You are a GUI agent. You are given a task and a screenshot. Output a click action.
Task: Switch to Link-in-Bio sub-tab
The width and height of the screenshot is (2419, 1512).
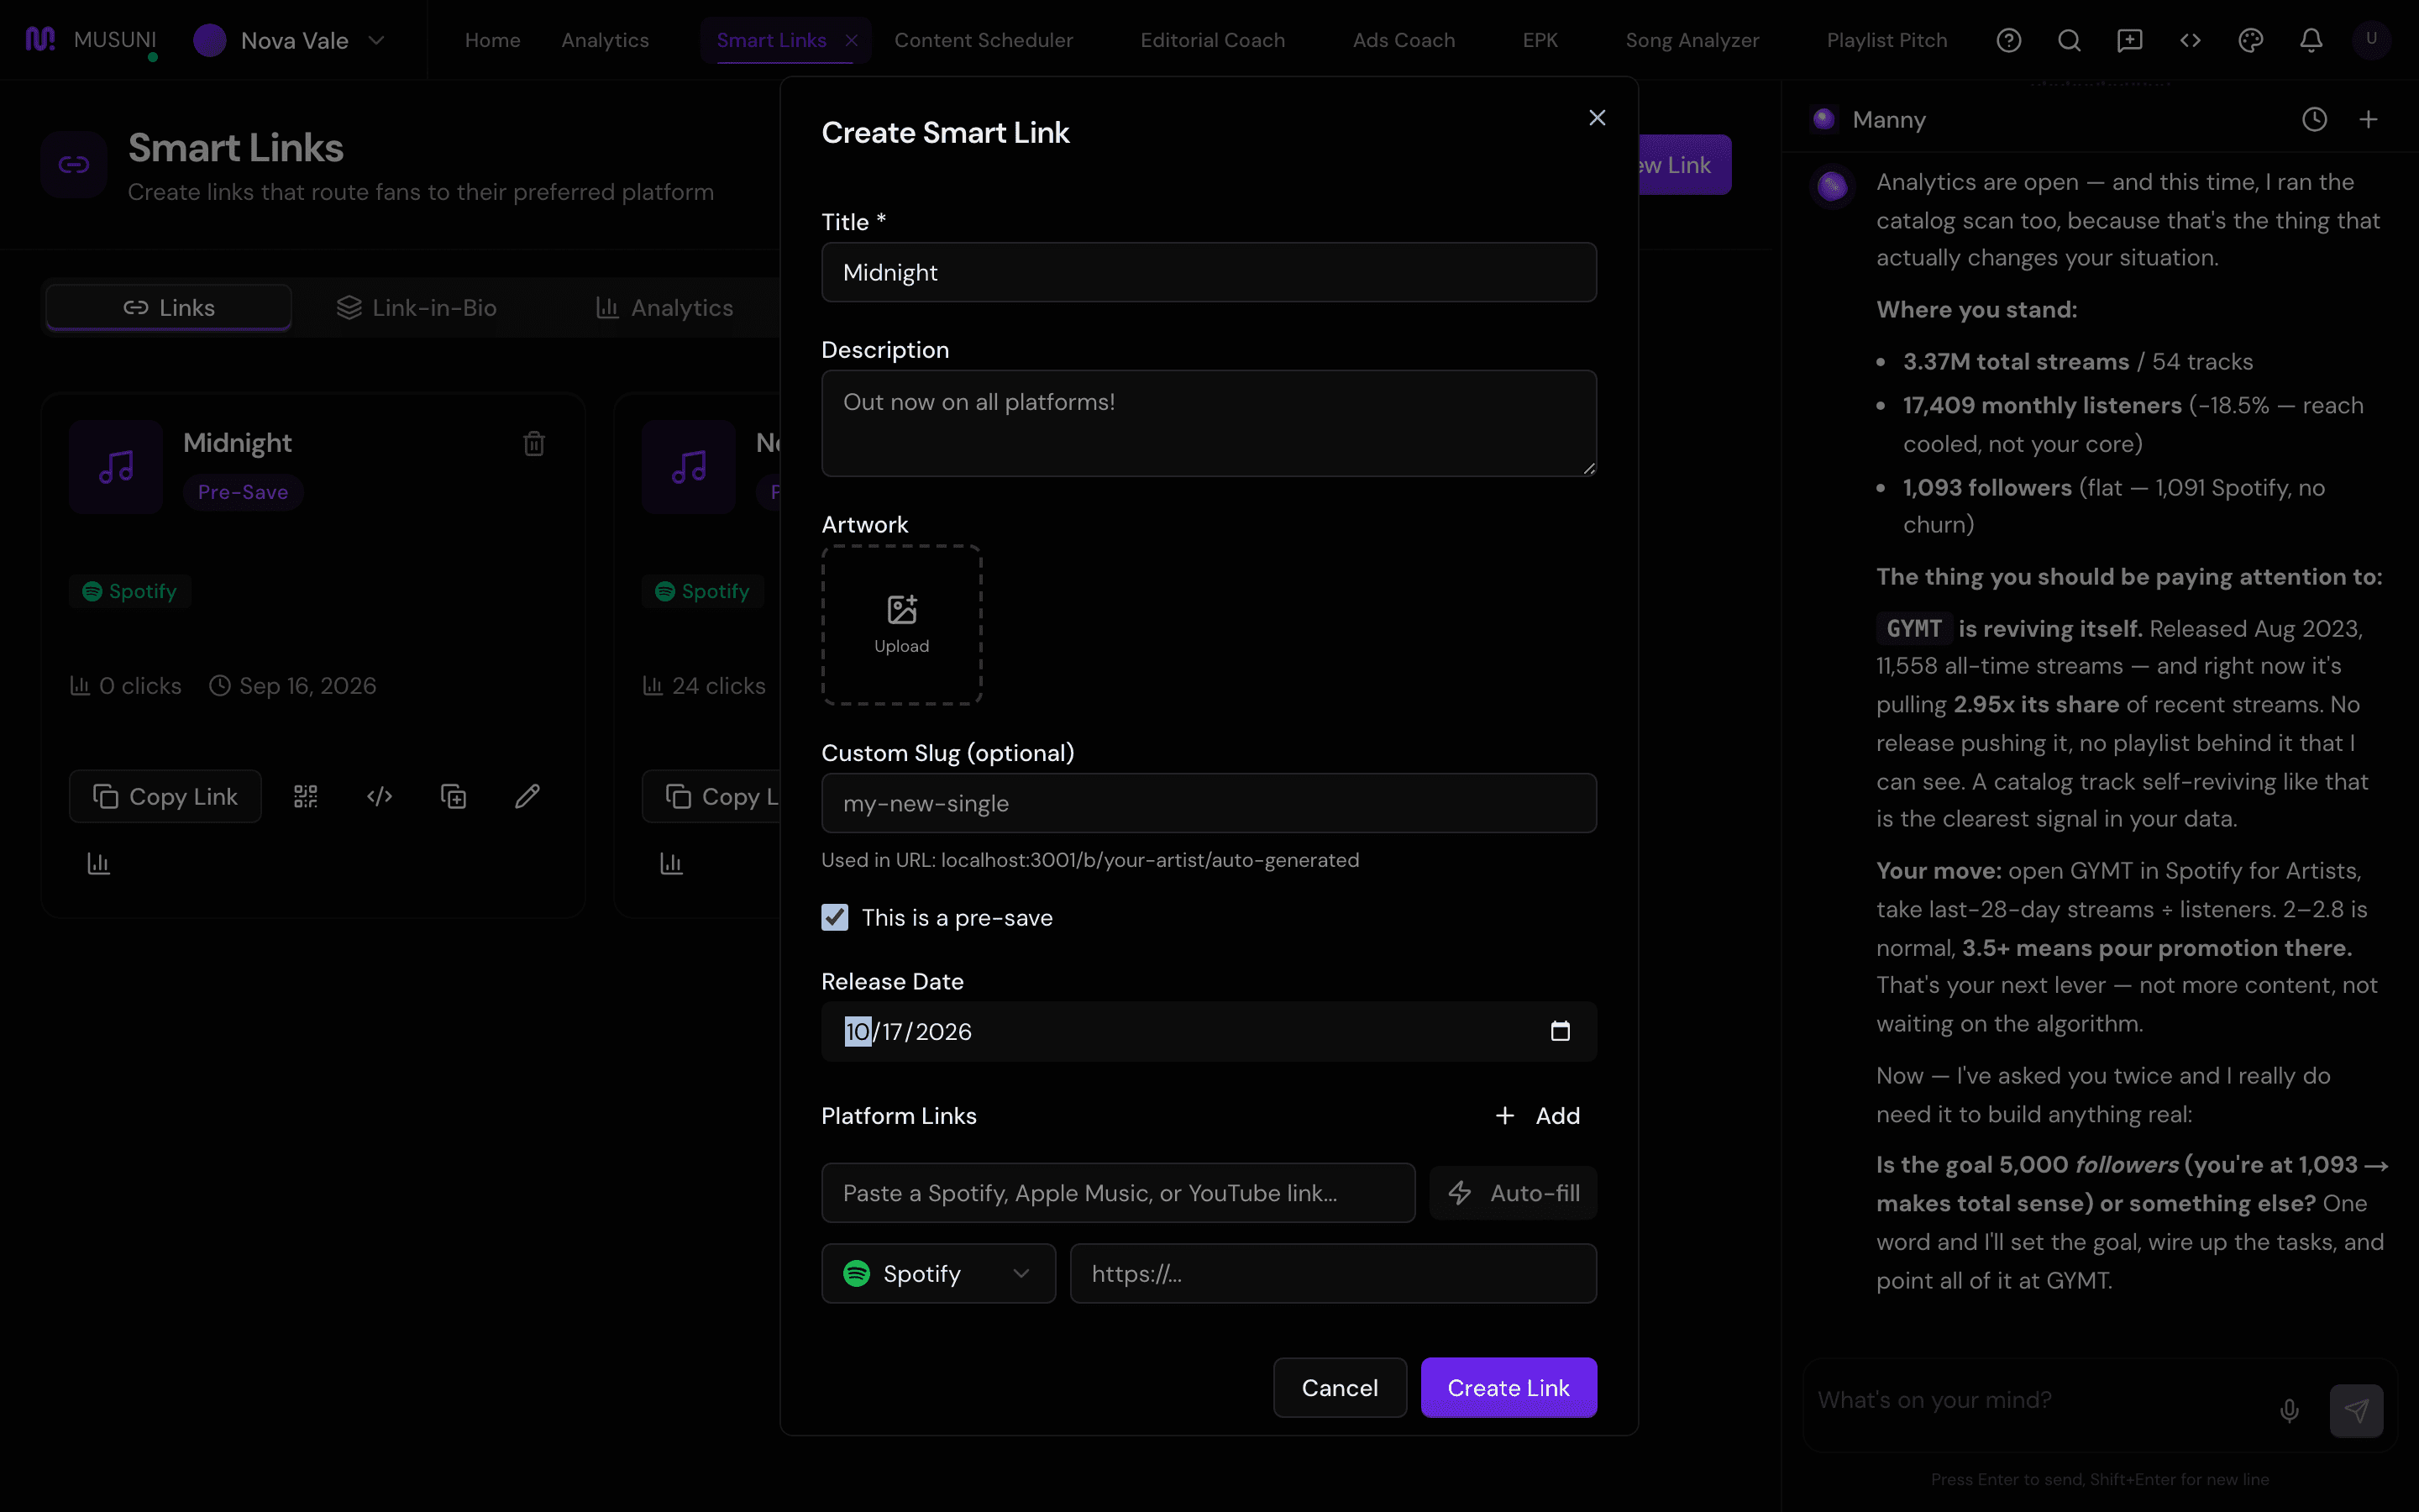coord(417,308)
